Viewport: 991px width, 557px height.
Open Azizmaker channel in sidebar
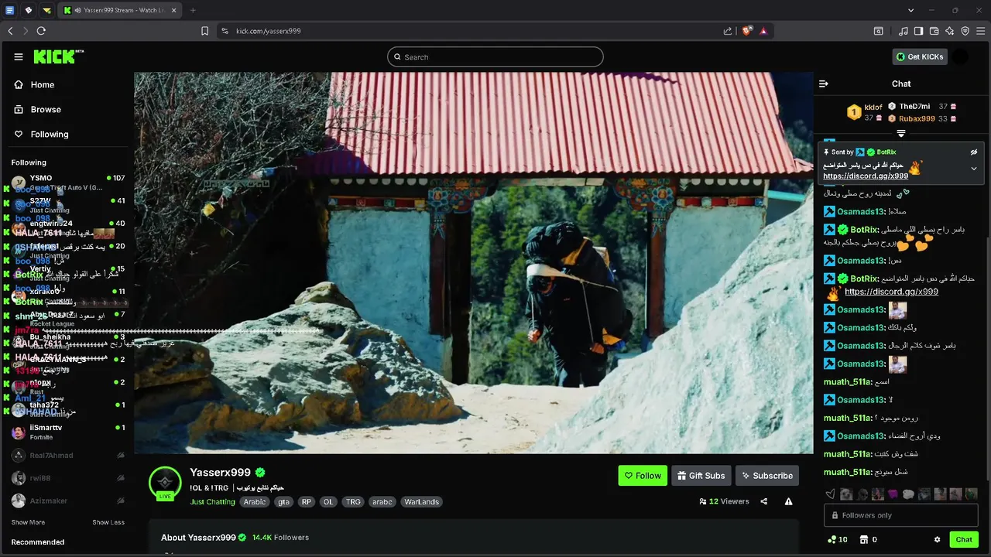pos(67,501)
